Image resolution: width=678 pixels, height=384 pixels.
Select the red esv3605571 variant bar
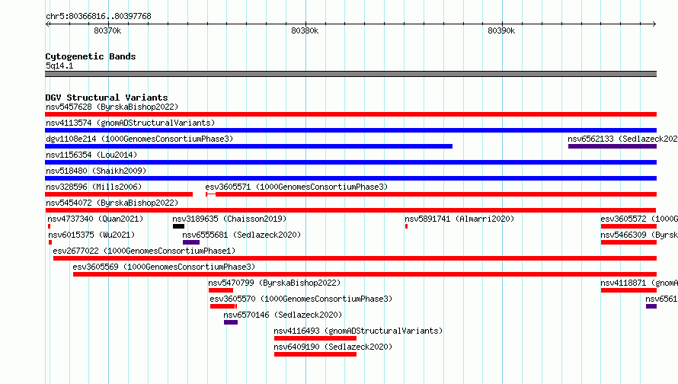tap(431, 194)
